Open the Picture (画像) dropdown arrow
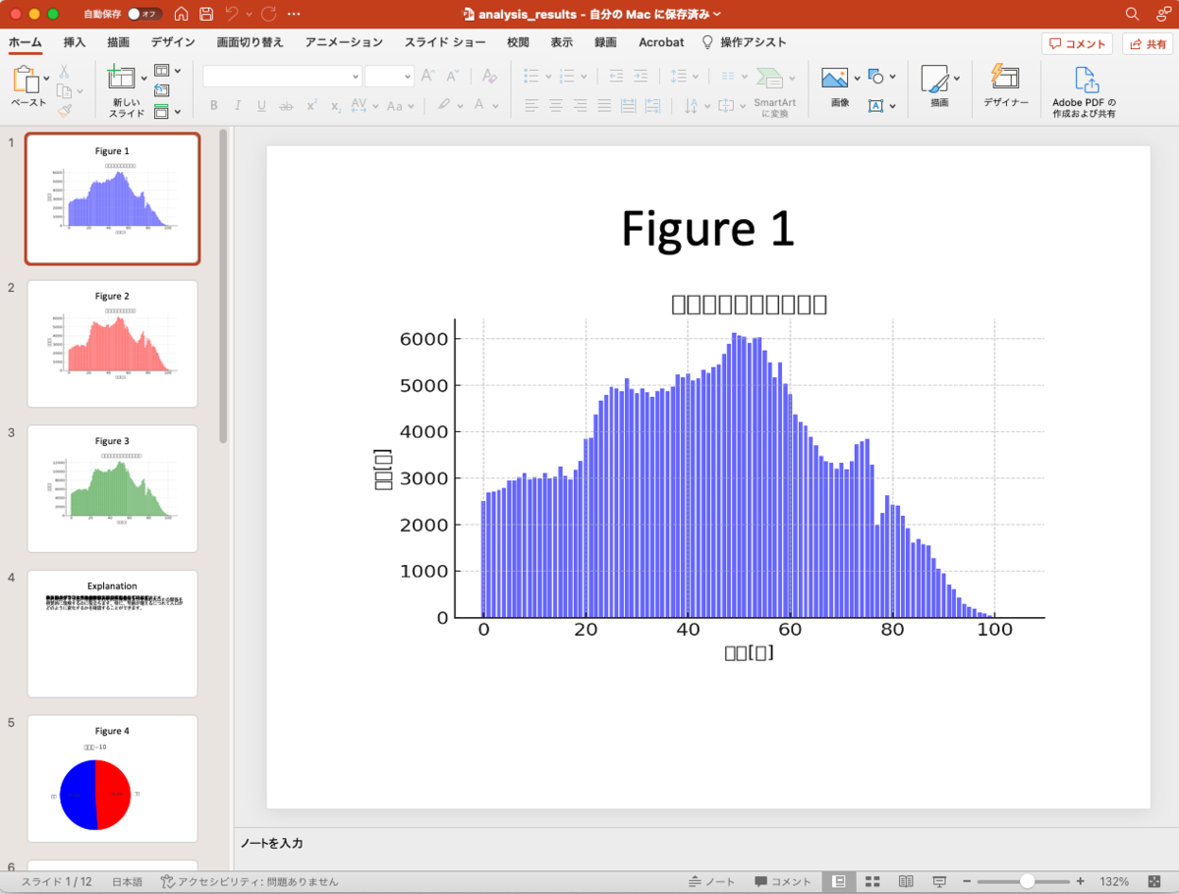1179x894 pixels. pos(857,78)
